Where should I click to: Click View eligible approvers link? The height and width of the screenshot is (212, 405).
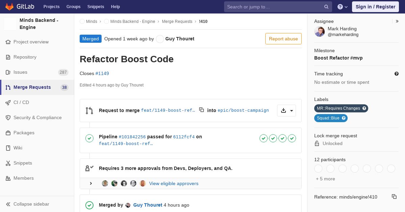click(x=174, y=183)
